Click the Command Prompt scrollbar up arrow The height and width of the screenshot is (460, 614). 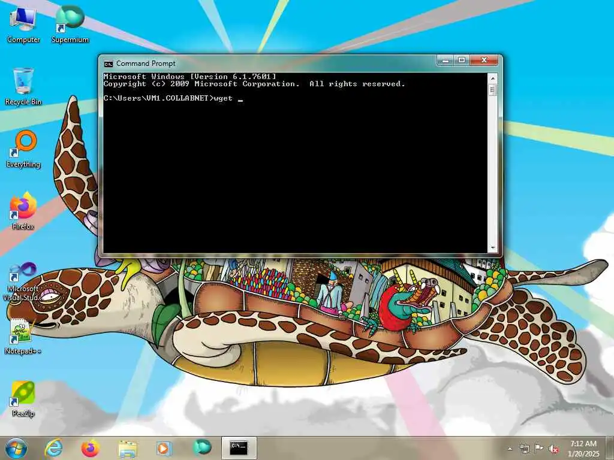(x=493, y=78)
